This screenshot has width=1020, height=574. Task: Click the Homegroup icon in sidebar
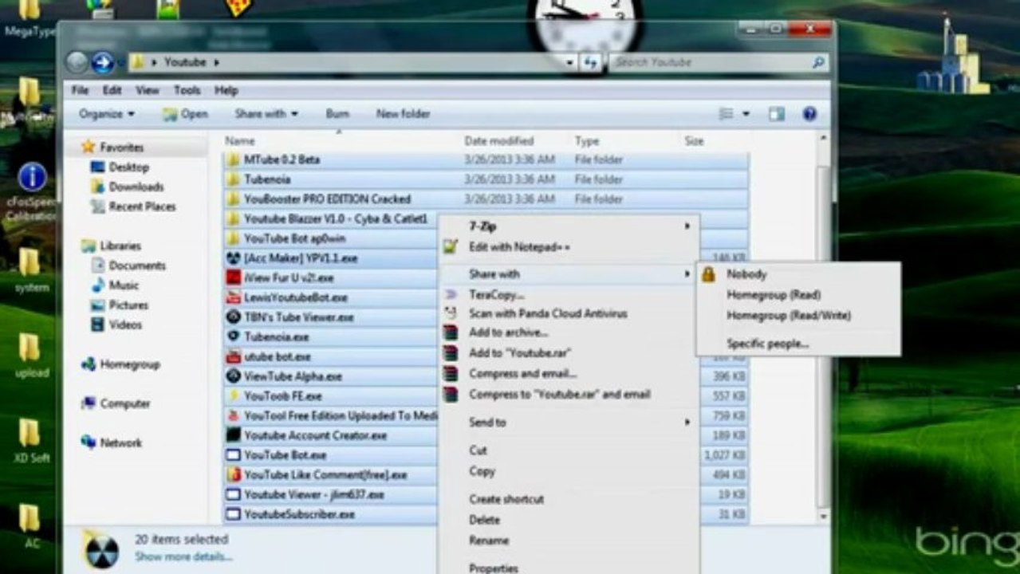point(88,364)
